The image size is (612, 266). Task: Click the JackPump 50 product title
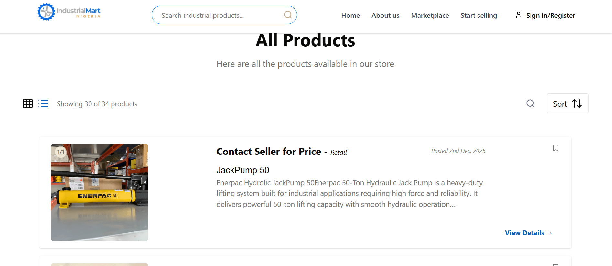(x=243, y=170)
